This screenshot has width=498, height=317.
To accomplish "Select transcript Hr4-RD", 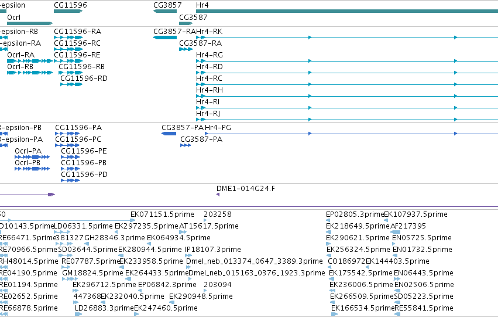I will coord(347,73).
